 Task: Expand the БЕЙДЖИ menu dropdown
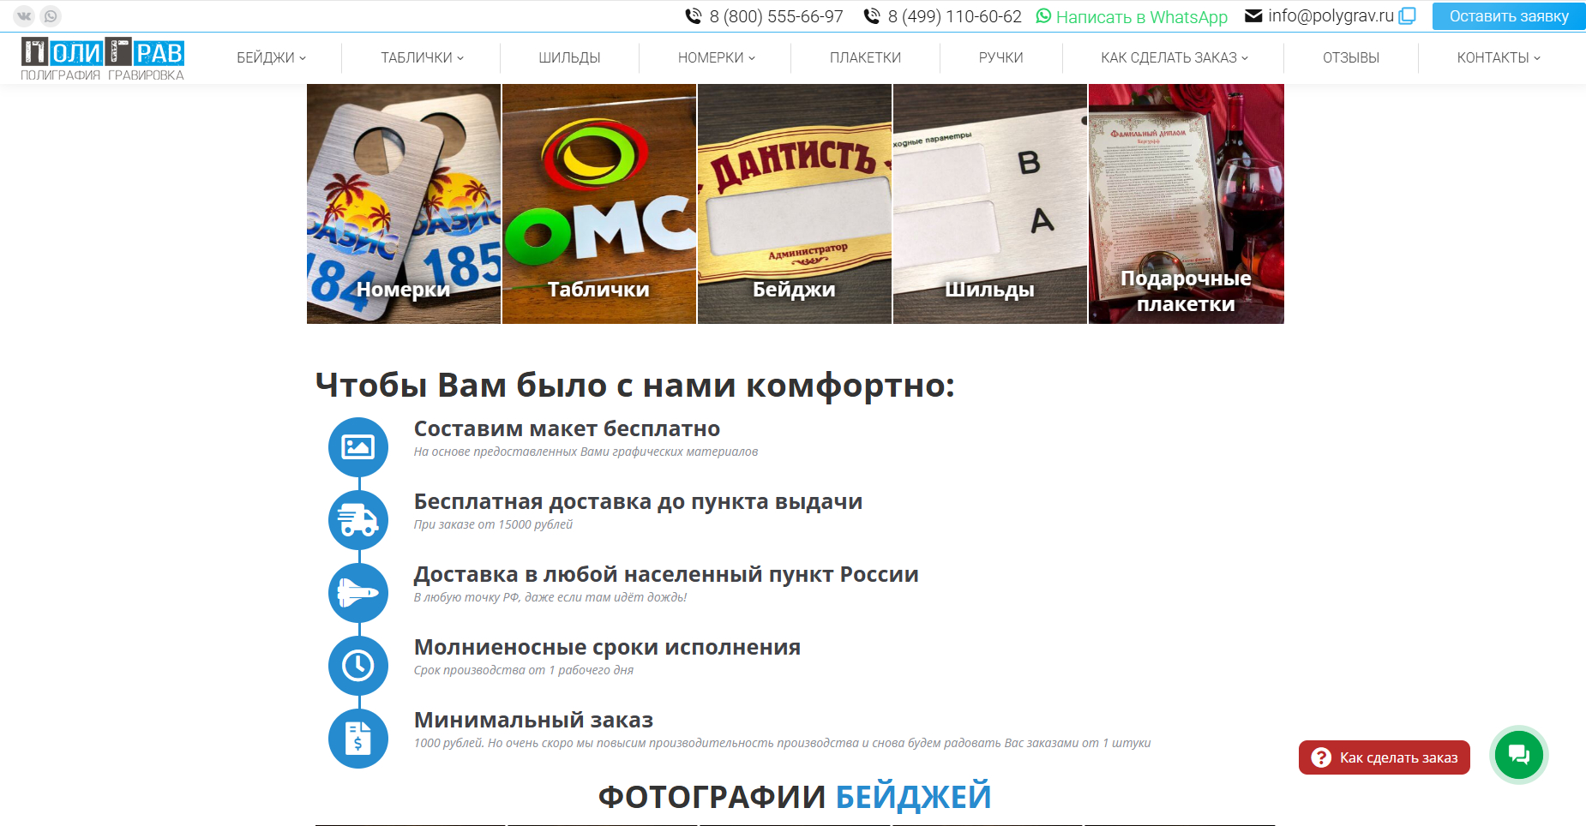click(x=272, y=57)
